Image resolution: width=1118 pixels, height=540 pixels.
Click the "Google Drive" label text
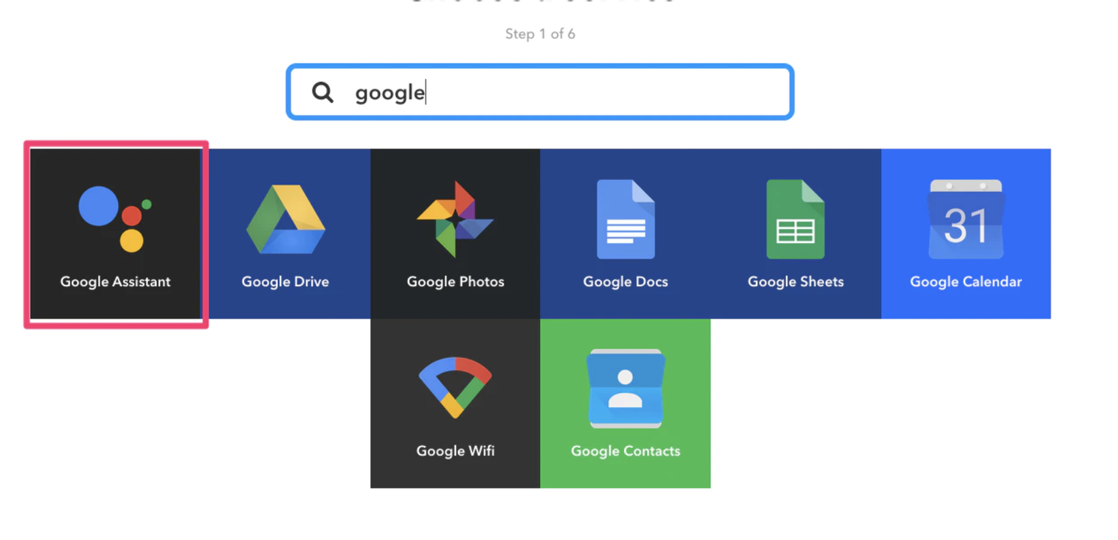tap(285, 282)
